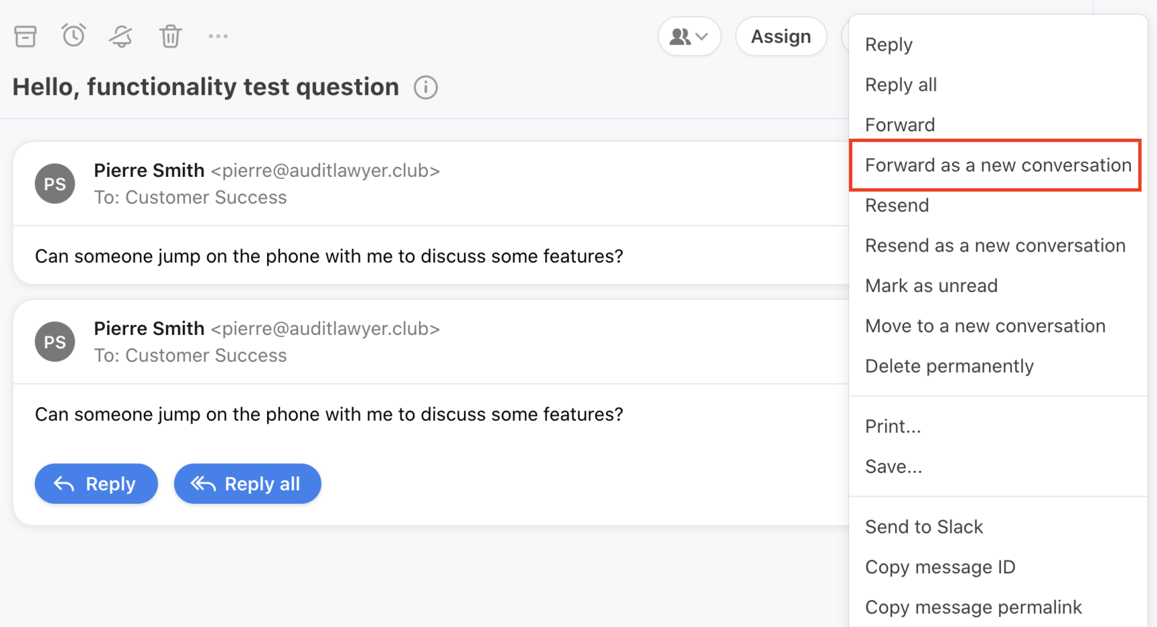Open info icon next to conversation subject
The width and height of the screenshot is (1157, 627).
point(426,87)
